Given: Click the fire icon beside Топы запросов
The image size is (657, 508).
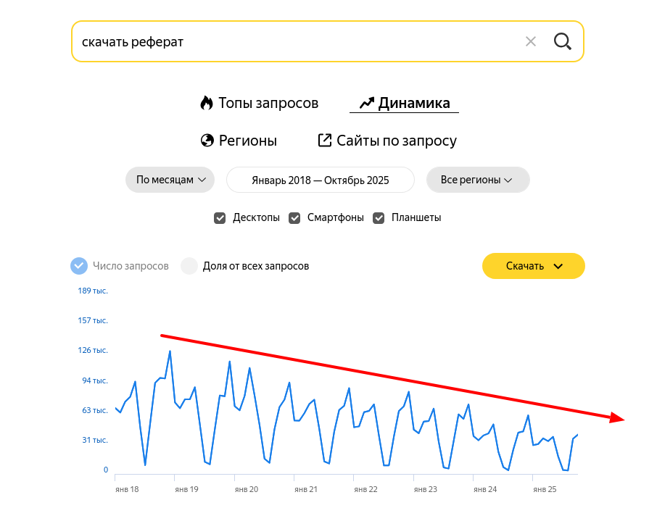Looking at the screenshot, I should [x=207, y=103].
